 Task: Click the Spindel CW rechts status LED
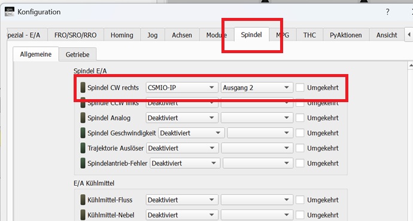pos(83,88)
